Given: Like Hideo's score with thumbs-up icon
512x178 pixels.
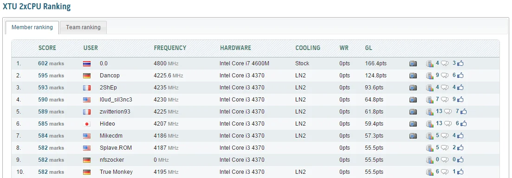Looking at the screenshot, I should pyautogui.click(x=463, y=124).
